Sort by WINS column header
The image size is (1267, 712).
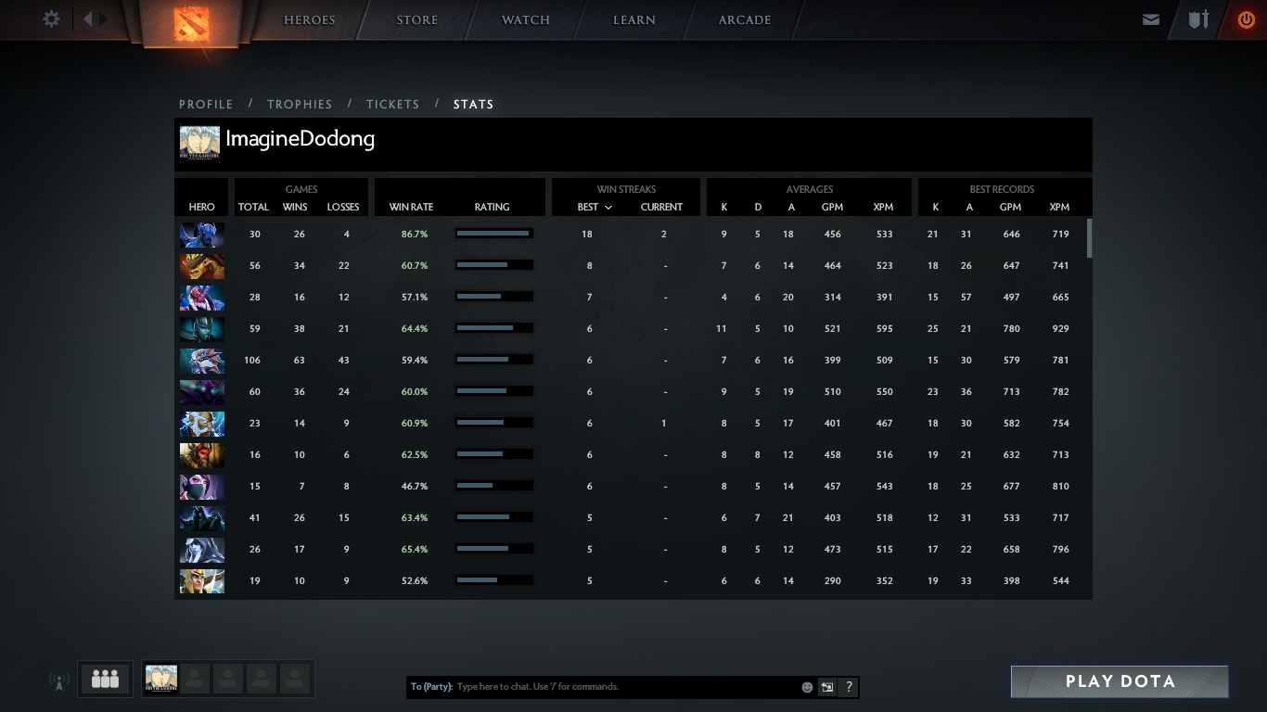click(x=295, y=207)
